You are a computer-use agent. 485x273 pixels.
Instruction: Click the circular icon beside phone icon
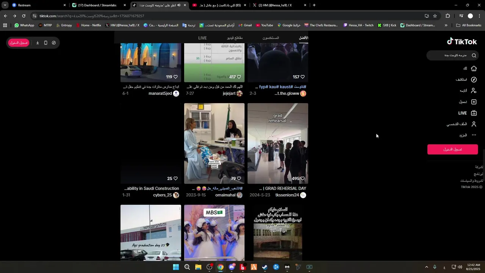(x=54, y=43)
